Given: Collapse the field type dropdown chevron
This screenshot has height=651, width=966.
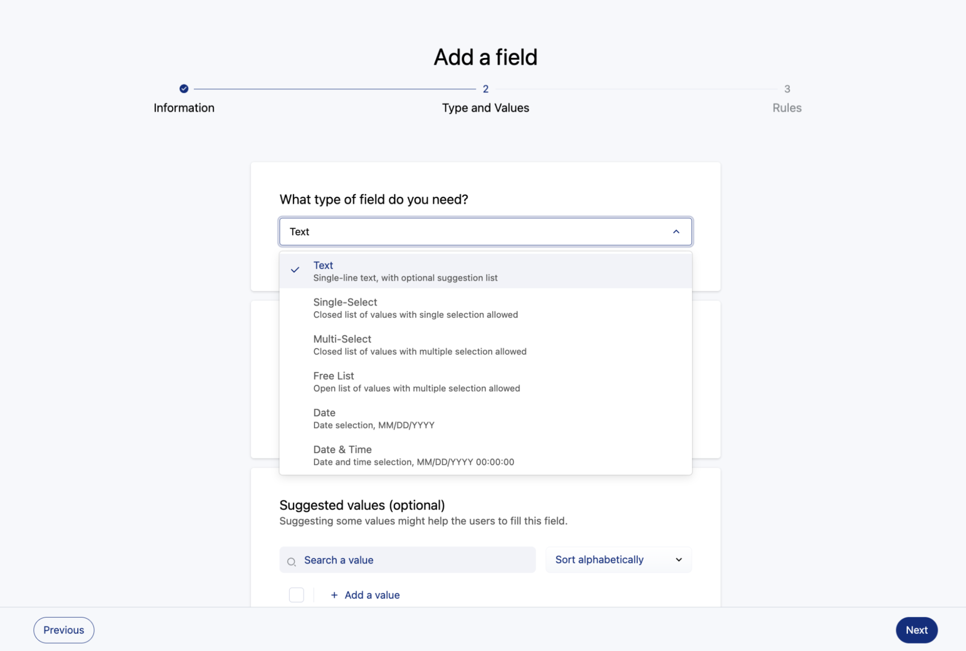Looking at the screenshot, I should 676,232.
